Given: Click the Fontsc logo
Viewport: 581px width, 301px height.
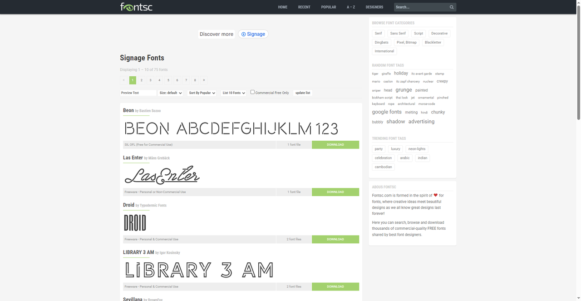Looking at the screenshot, I should (136, 7).
